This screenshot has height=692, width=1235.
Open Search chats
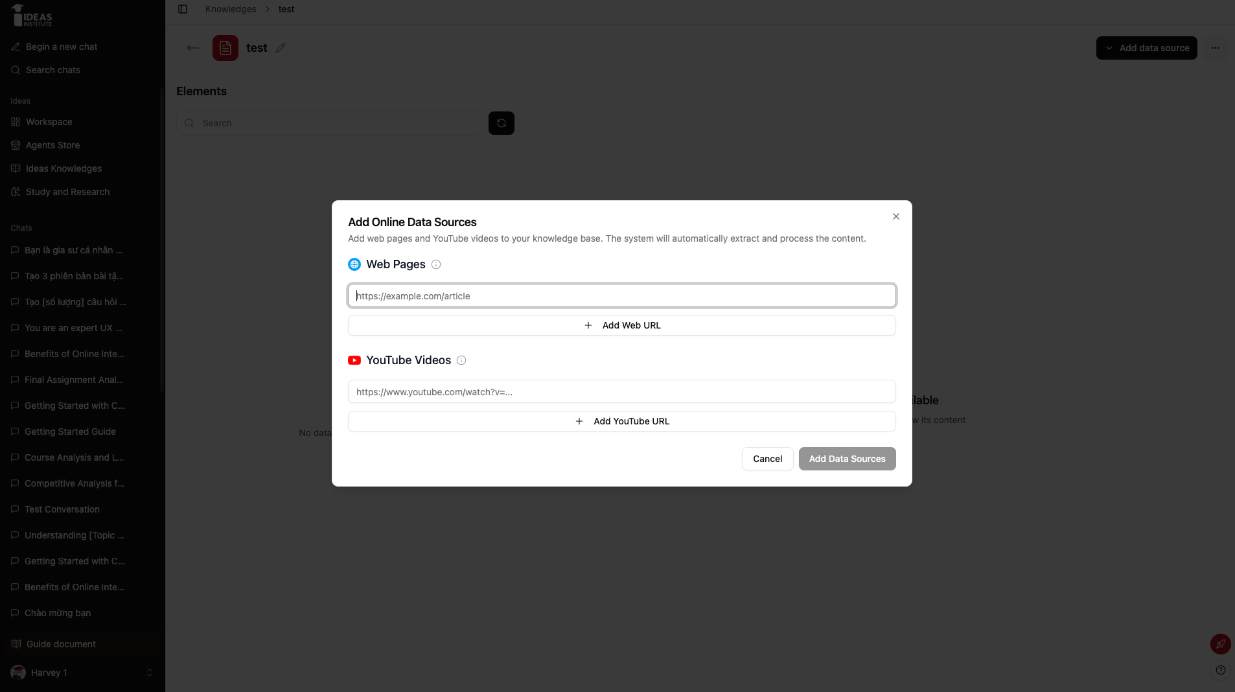pos(82,70)
